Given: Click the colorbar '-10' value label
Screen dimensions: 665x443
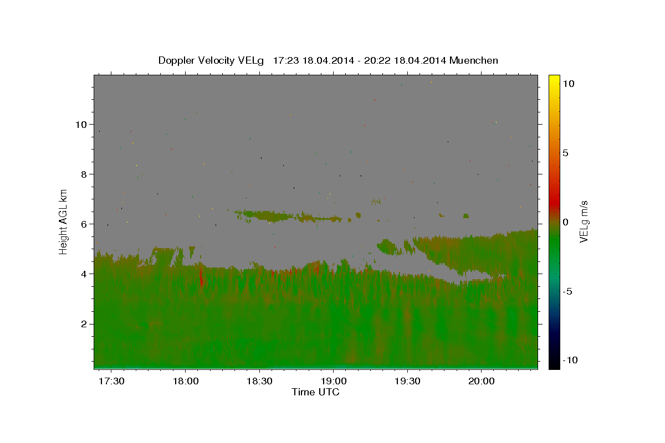Looking at the screenshot, I should point(570,360).
